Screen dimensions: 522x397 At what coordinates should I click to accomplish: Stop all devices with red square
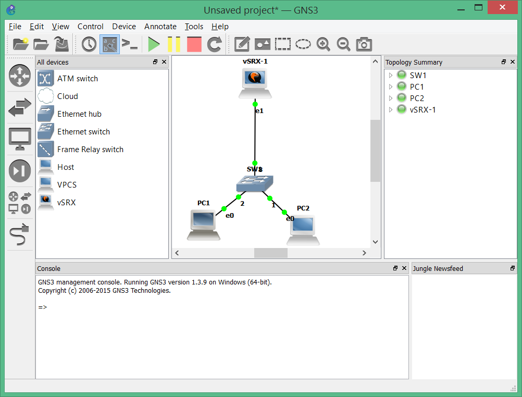point(194,44)
